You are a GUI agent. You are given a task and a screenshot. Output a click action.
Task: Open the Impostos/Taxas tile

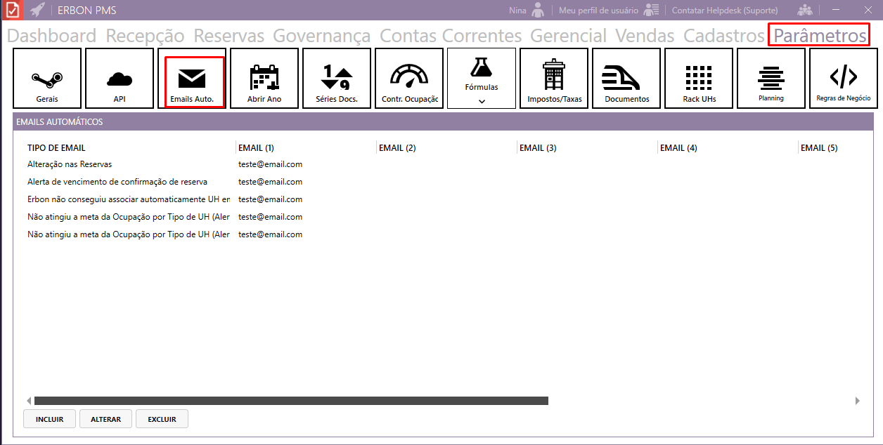(x=554, y=78)
